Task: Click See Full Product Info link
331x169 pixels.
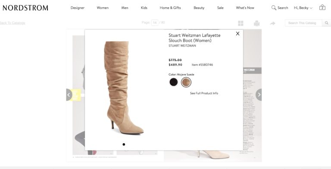Action: pyautogui.click(x=204, y=93)
